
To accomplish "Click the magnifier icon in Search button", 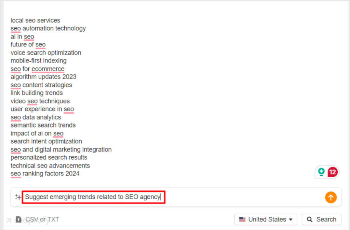I will (310, 219).
